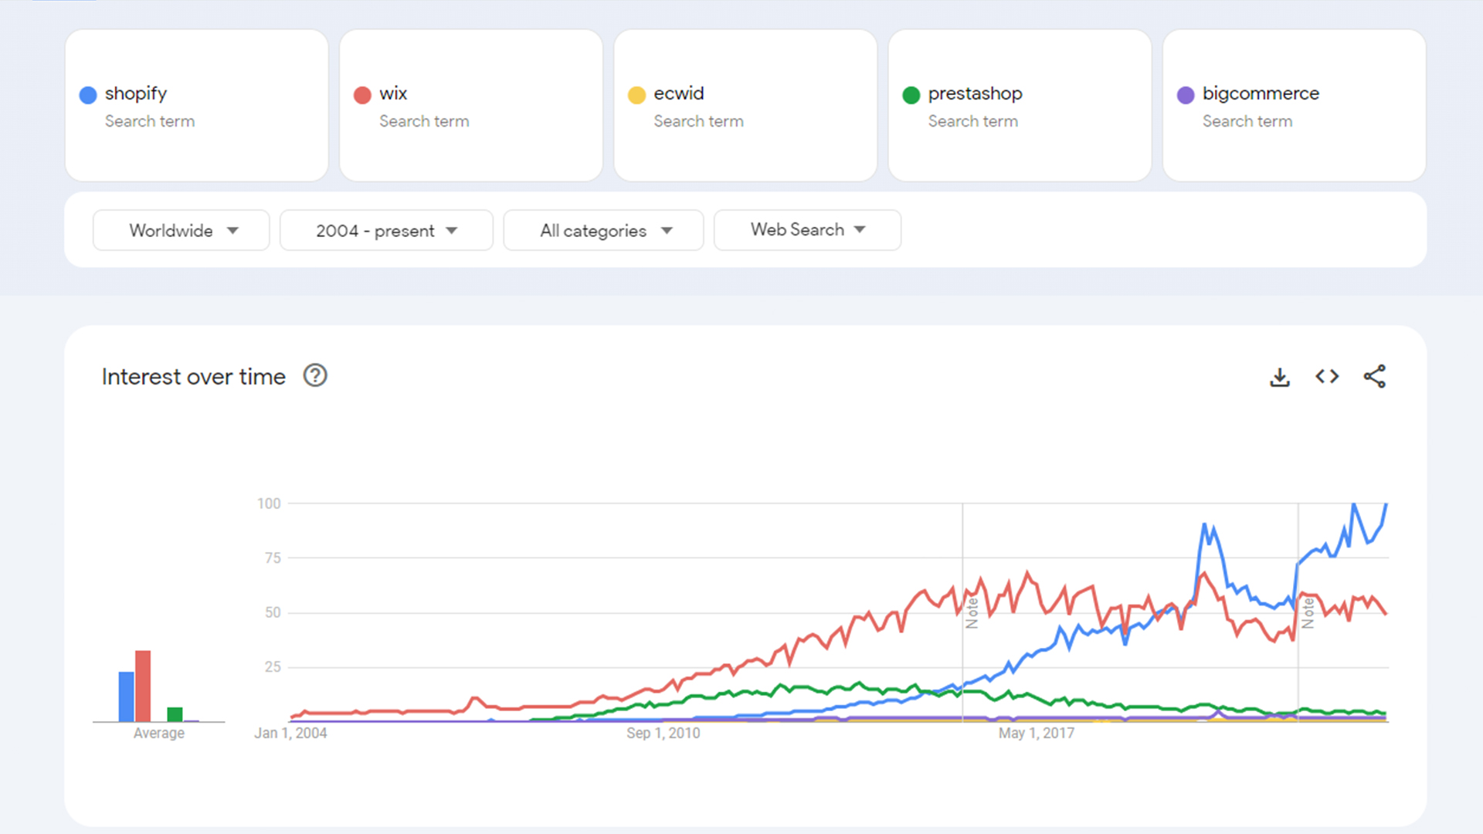Open the Interest over time help icon
Screen dimensions: 1483x834
(x=315, y=376)
